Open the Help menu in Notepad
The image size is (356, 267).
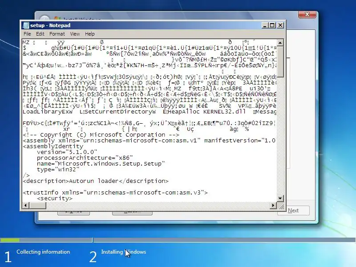90,34
